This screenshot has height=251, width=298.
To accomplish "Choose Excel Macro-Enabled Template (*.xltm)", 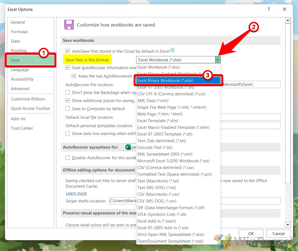I will (179, 127).
